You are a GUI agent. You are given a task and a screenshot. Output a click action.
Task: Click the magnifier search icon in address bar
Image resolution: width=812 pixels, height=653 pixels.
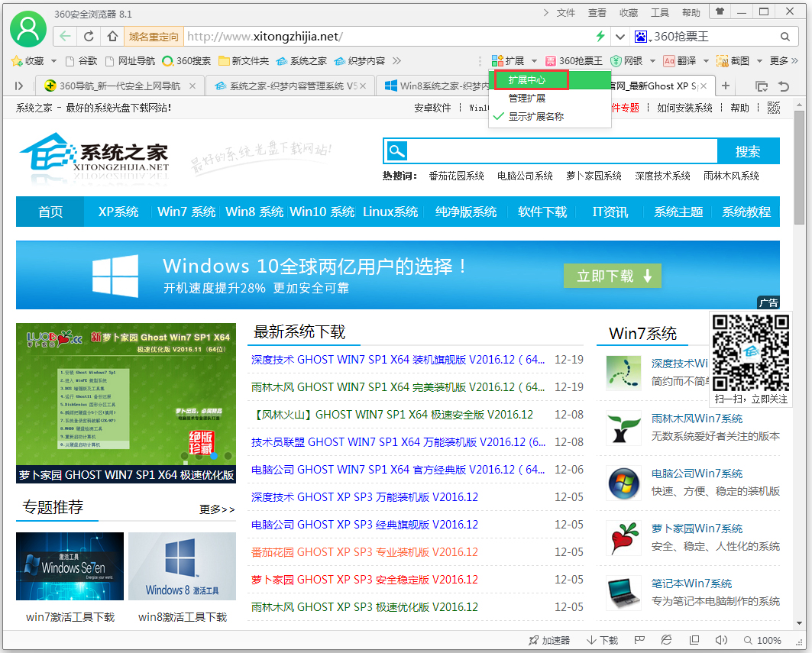(x=785, y=36)
